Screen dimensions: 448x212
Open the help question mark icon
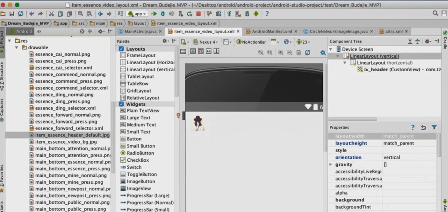coord(267,14)
